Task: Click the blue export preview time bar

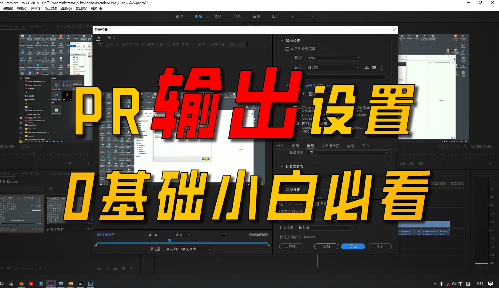Action: [182, 243]
